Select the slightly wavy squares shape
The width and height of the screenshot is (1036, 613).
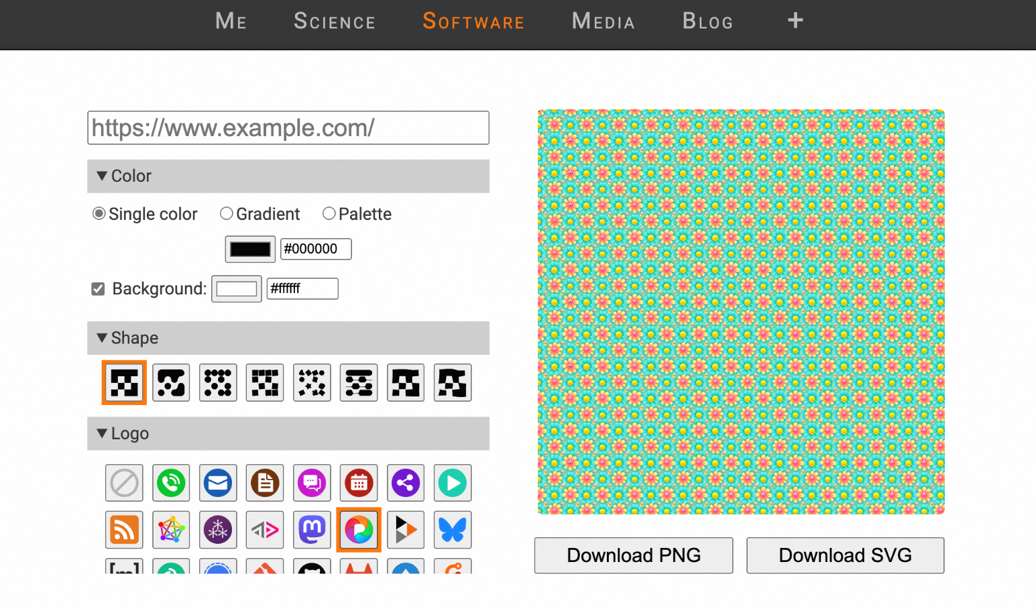coord(406,383)
